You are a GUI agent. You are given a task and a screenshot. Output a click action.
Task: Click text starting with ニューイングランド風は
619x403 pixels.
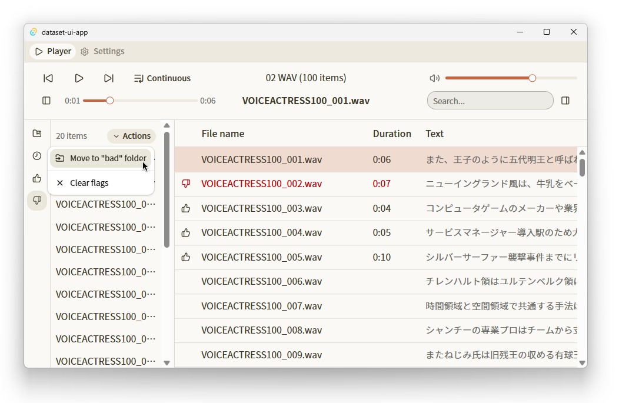click(501, 184)
